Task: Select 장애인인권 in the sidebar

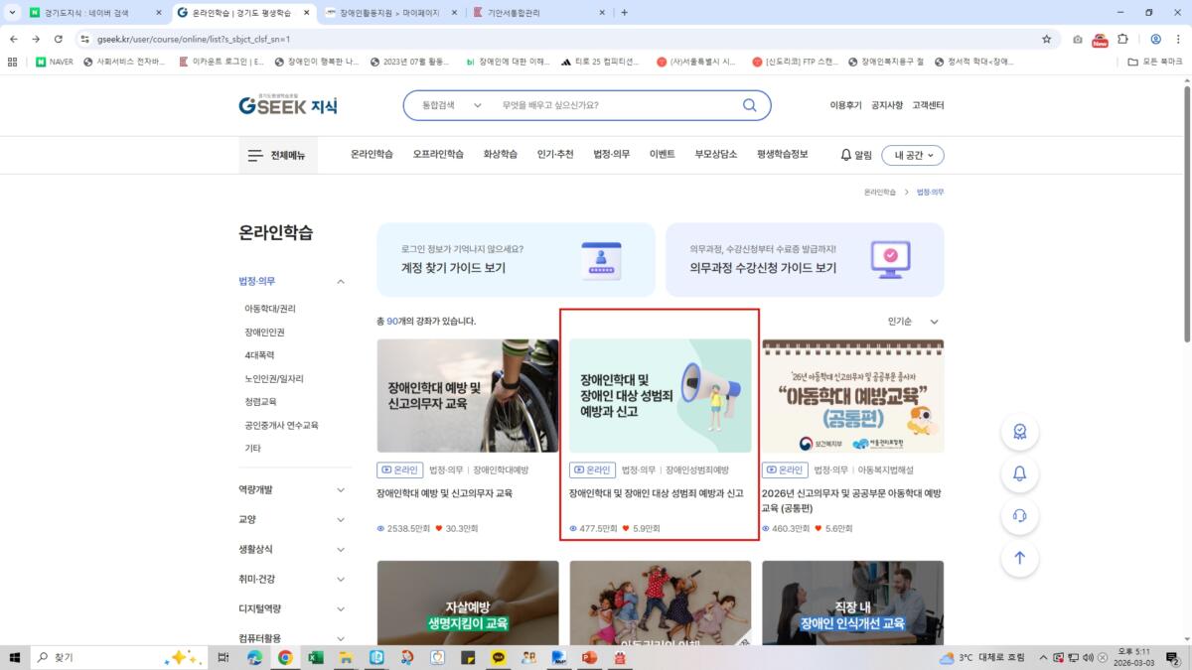Action: pos(264,333)
